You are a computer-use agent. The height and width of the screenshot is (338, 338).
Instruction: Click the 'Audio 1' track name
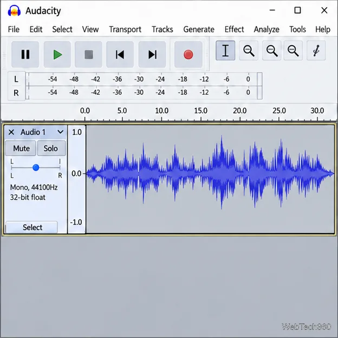33,132
